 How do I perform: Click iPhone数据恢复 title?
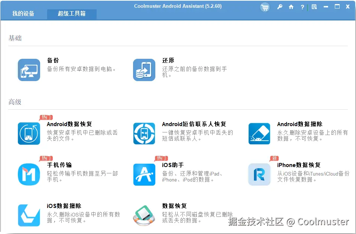tap(299, 165)
